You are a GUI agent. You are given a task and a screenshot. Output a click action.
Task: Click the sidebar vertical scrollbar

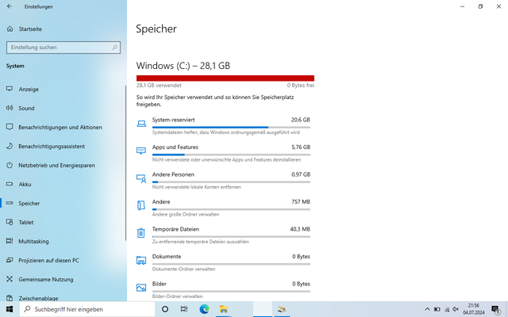125,162
